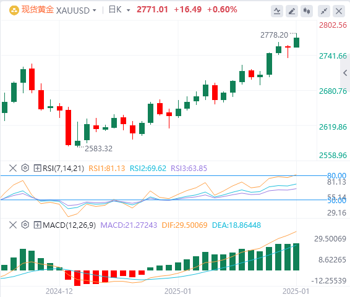The width and height of the screenshot is (350, 297).
Task: Click the current price 2771.01
Action: (x=152, y=10)
